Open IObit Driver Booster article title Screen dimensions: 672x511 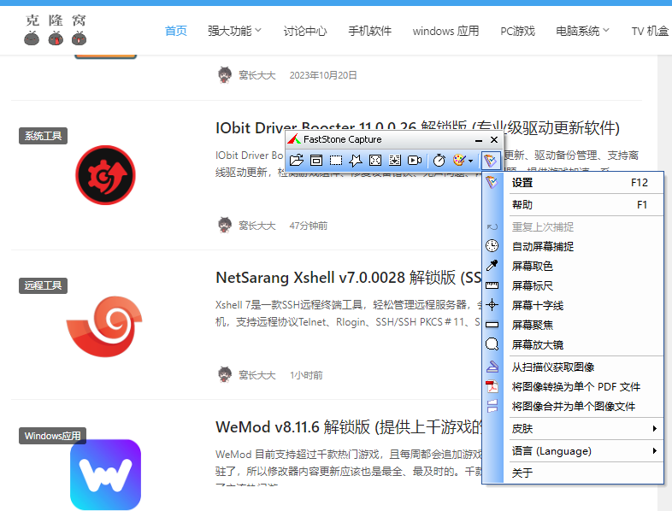417,127
